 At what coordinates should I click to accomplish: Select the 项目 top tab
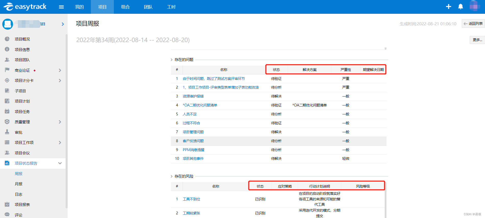102,7
